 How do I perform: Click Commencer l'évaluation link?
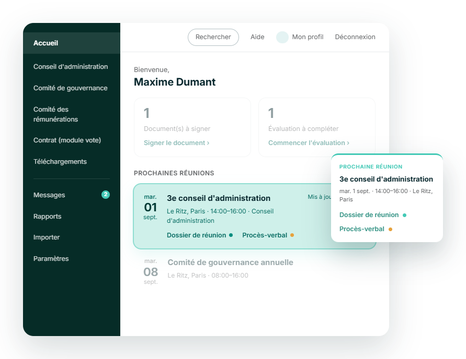(309, 143)
